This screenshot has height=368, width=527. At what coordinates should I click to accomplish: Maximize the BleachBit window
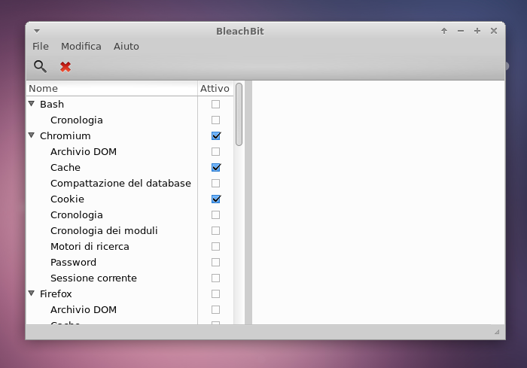coord(477,31)
